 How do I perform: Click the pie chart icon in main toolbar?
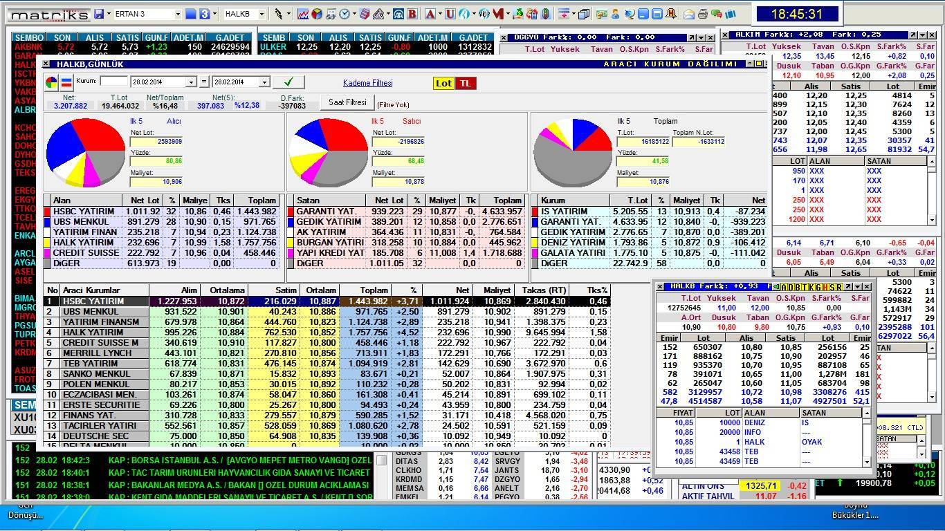tap(317, 14)
